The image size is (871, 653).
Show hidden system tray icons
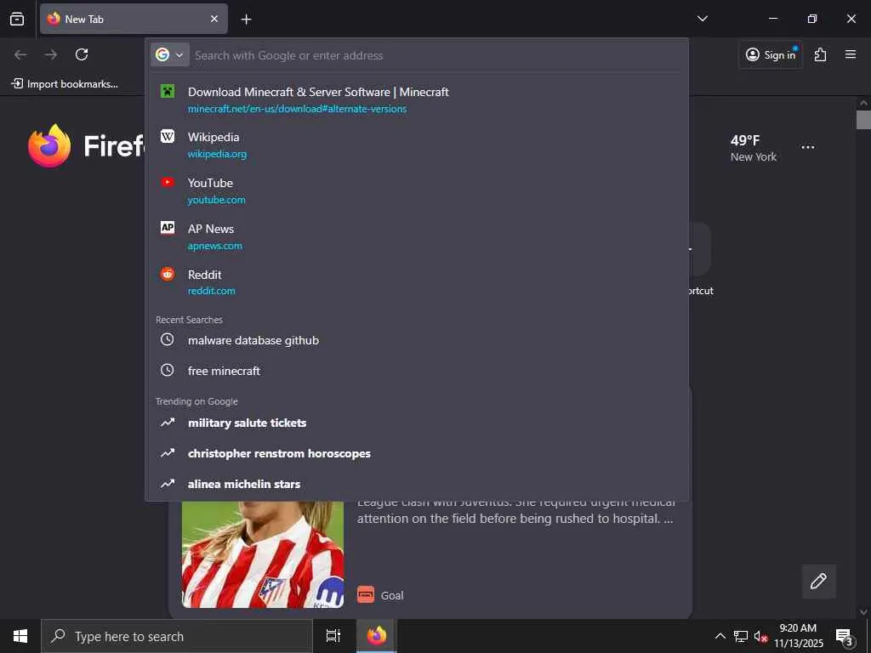pos(720,636)
